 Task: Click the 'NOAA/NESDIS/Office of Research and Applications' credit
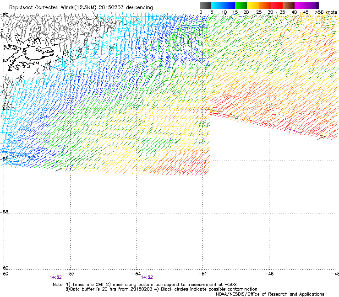coord(270,294)
